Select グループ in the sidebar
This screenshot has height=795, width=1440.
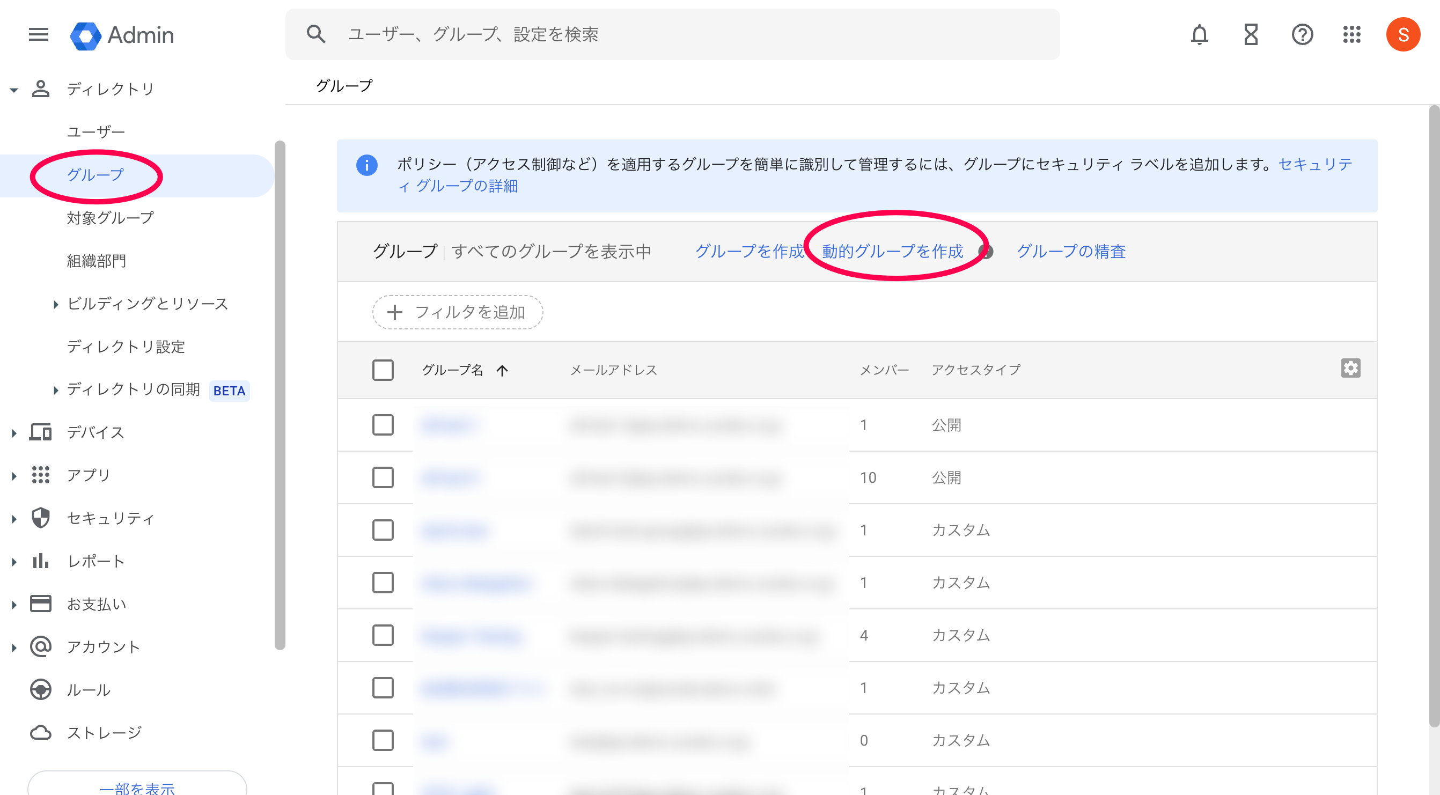95,175
